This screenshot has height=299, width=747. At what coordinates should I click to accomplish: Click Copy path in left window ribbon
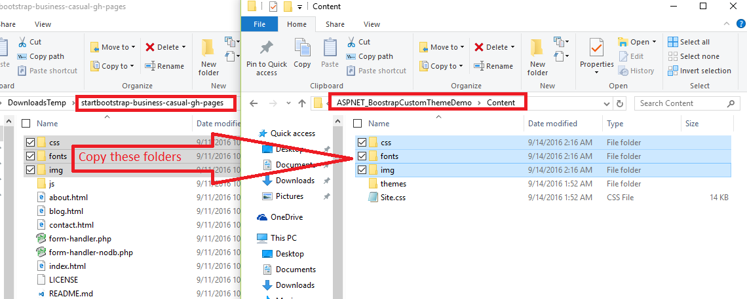coord(41,56)
